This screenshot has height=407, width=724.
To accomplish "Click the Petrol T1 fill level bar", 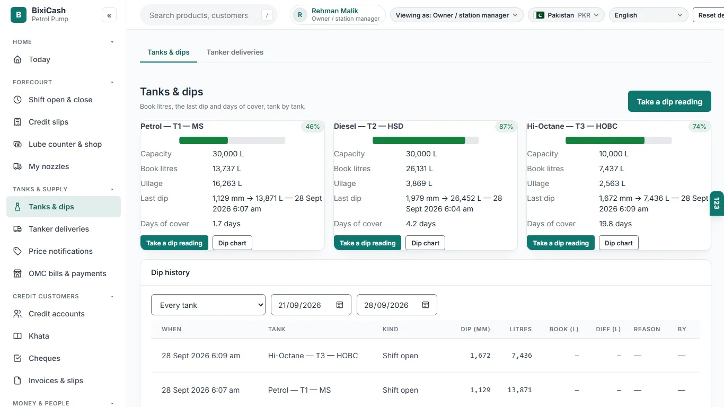I will click(232, 140).
